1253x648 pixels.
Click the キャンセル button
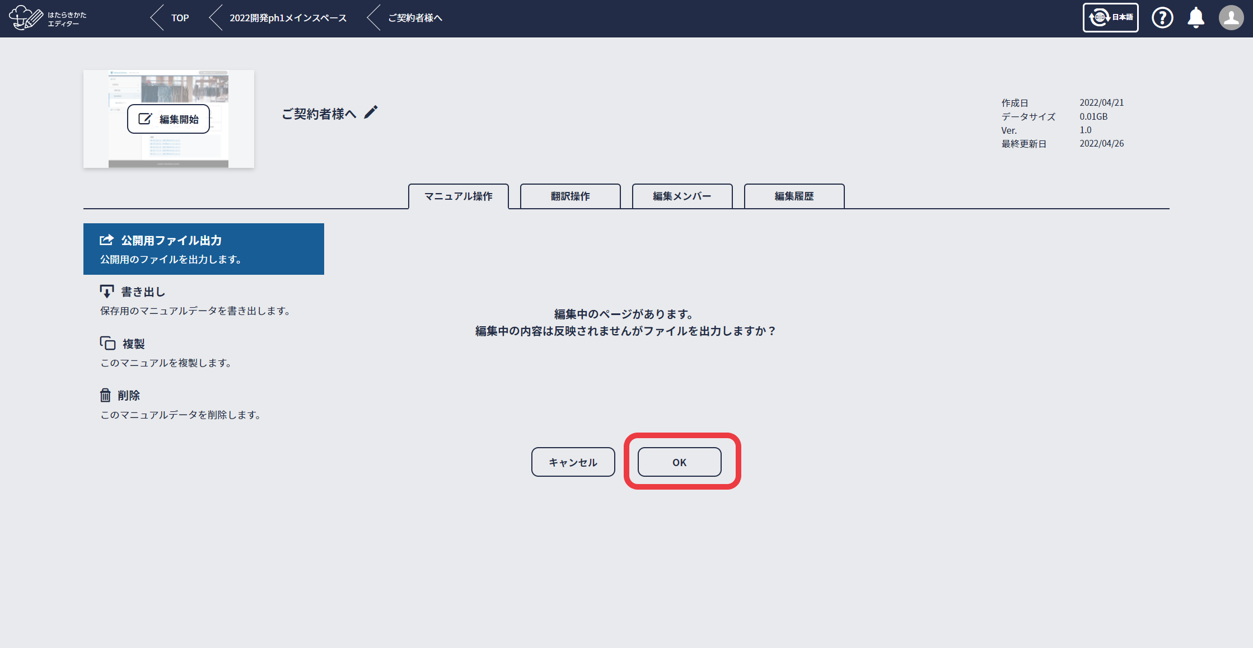point(573,462)
